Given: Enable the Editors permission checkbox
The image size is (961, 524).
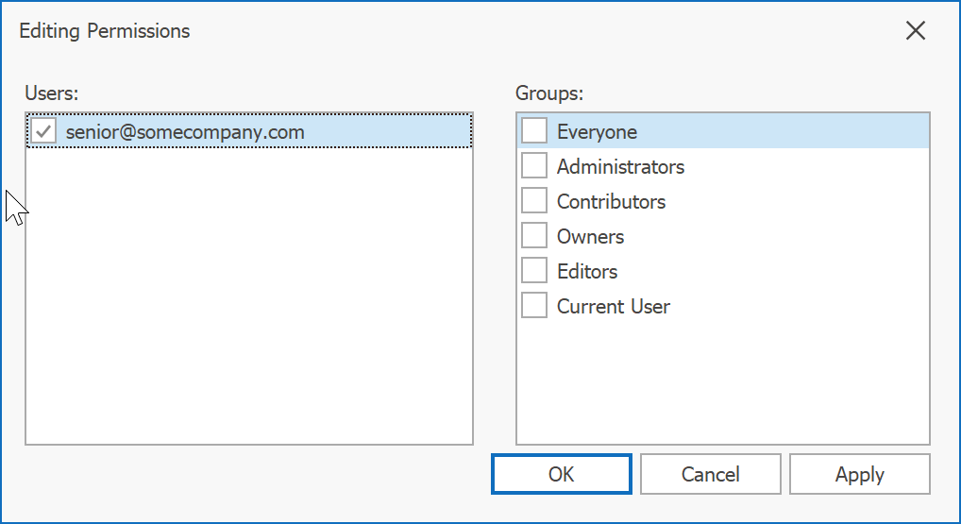Looking at the screenshot, I should pos(534,271).
